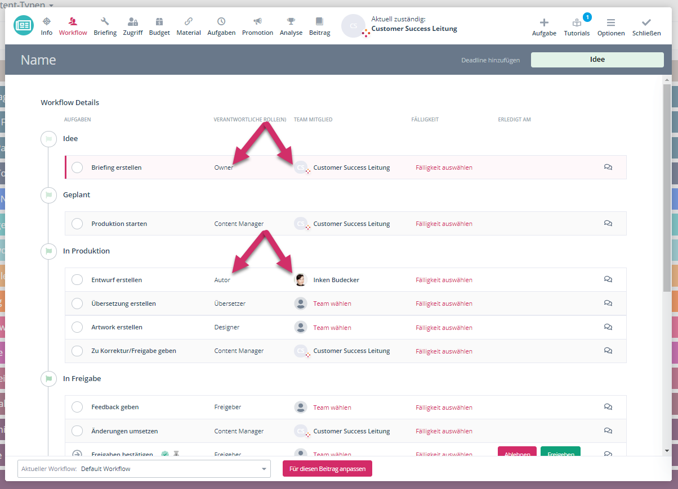Tick the Entwurf erstellen task circle

tap(77, 280)
